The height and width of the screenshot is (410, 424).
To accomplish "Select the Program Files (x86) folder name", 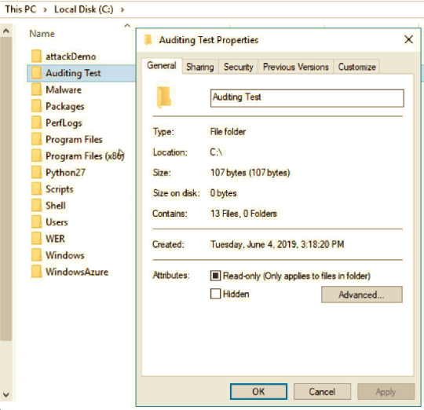I will (85, 156).
